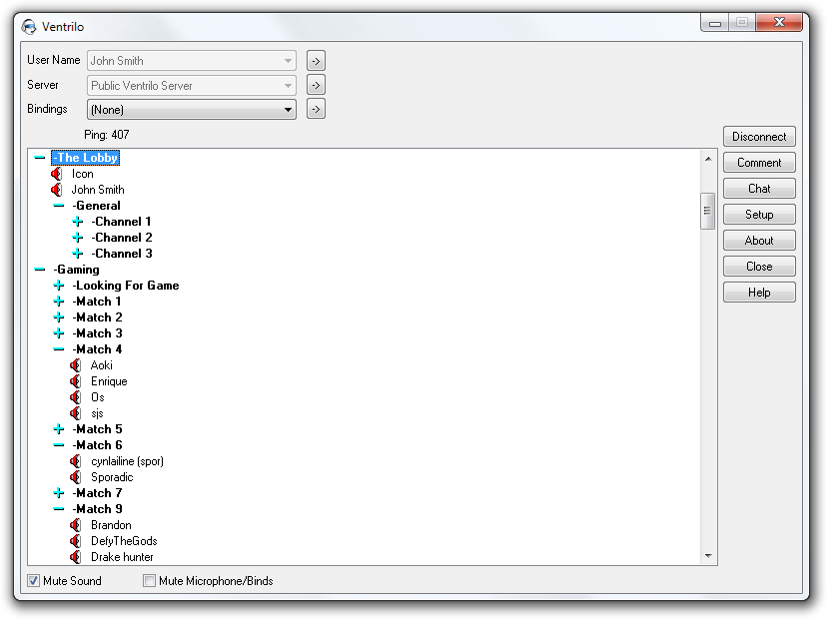The width and height of the screenshot is (828, 620).
Task: Select user DefyTheGods in list
Action: (124, 541)
